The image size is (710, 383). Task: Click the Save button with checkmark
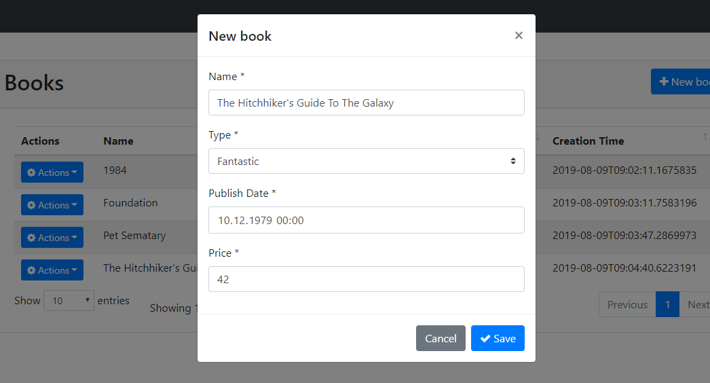pyautogui.click(x=498, y=338)
